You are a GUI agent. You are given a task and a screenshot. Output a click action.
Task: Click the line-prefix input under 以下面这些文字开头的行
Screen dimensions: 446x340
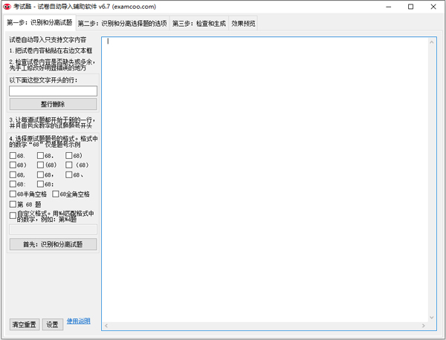pos(54,91)
